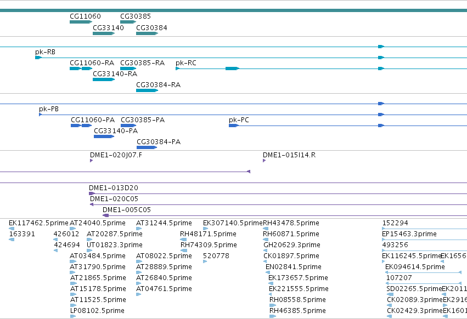Select the AT31244.5prime EST
Image resolution: width=467 pixels, height=319 pixels.
[x=139, y=229]
